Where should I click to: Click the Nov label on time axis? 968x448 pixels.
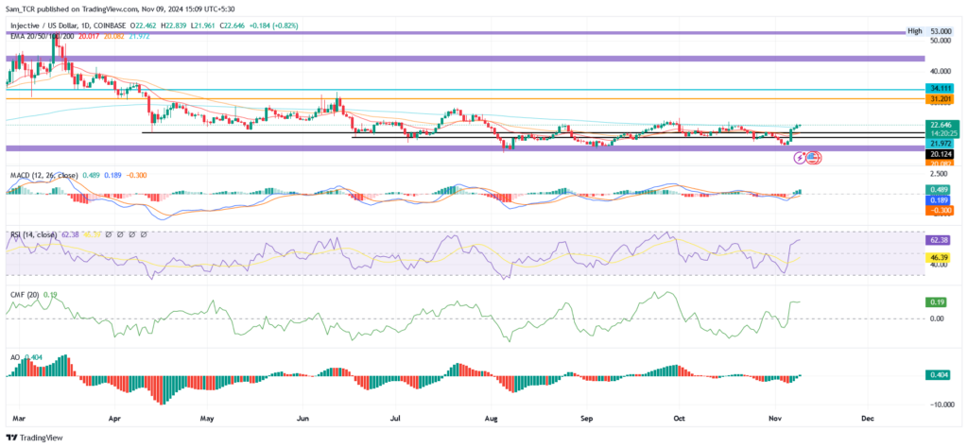click(x=774, y=418)
